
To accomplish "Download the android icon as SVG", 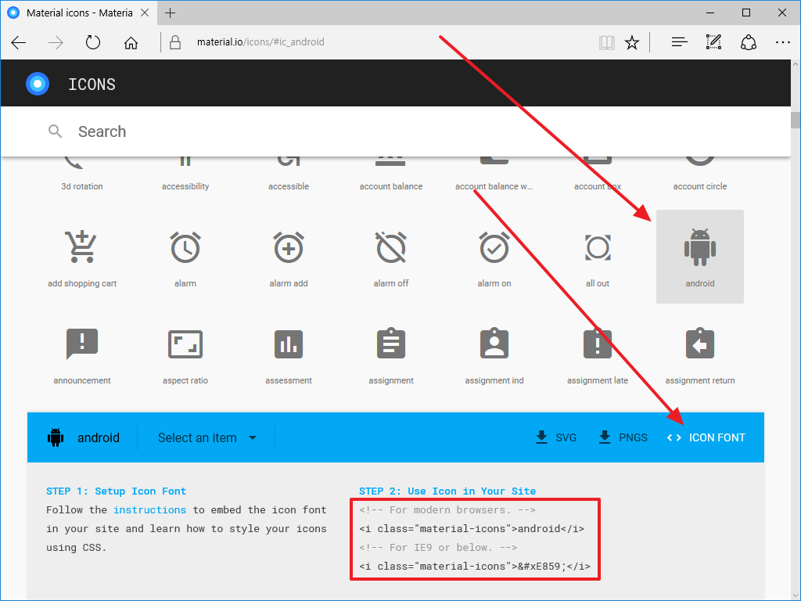I will 556,438.
